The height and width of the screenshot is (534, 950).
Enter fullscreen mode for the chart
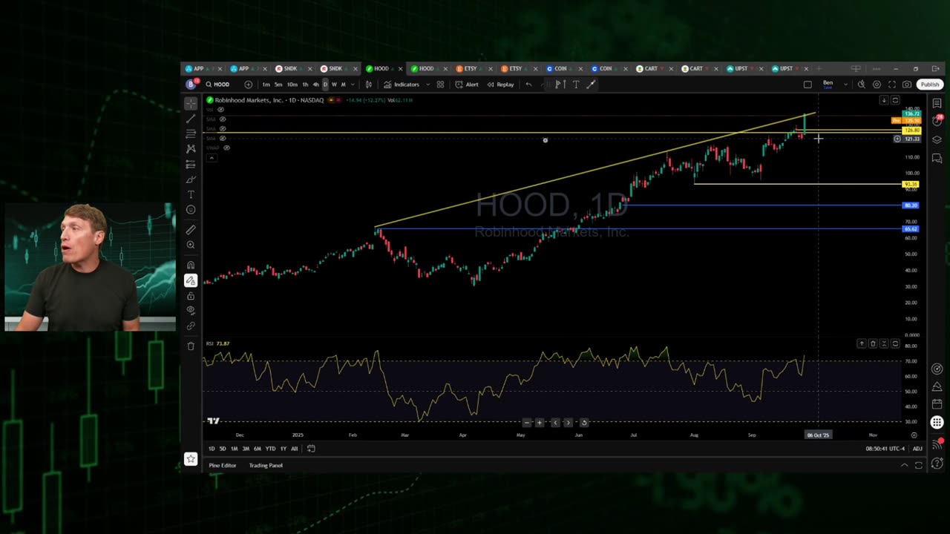point(892,85)
